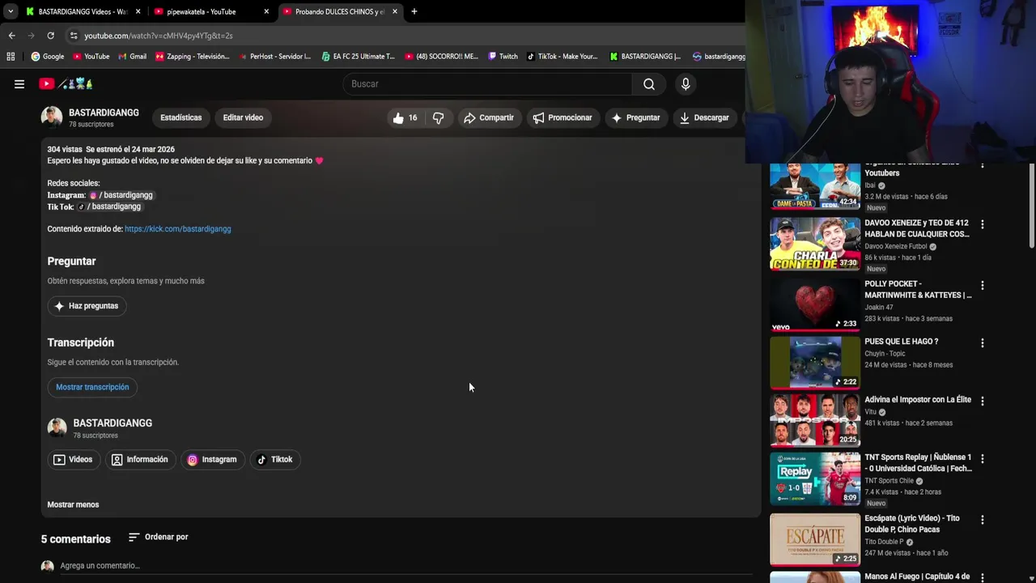Open options for Escápate Lyric Video

click(x=982, y=520)
